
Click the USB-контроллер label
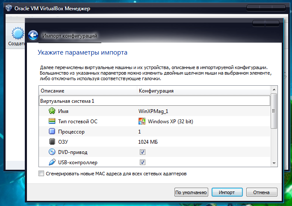tap(78, 162)
